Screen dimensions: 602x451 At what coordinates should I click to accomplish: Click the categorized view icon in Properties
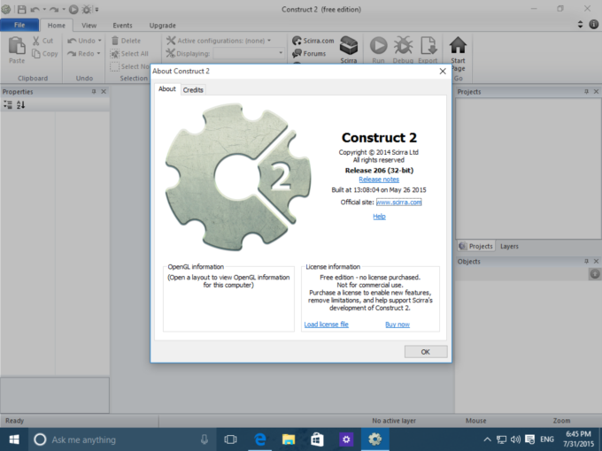tap(8, 104)
